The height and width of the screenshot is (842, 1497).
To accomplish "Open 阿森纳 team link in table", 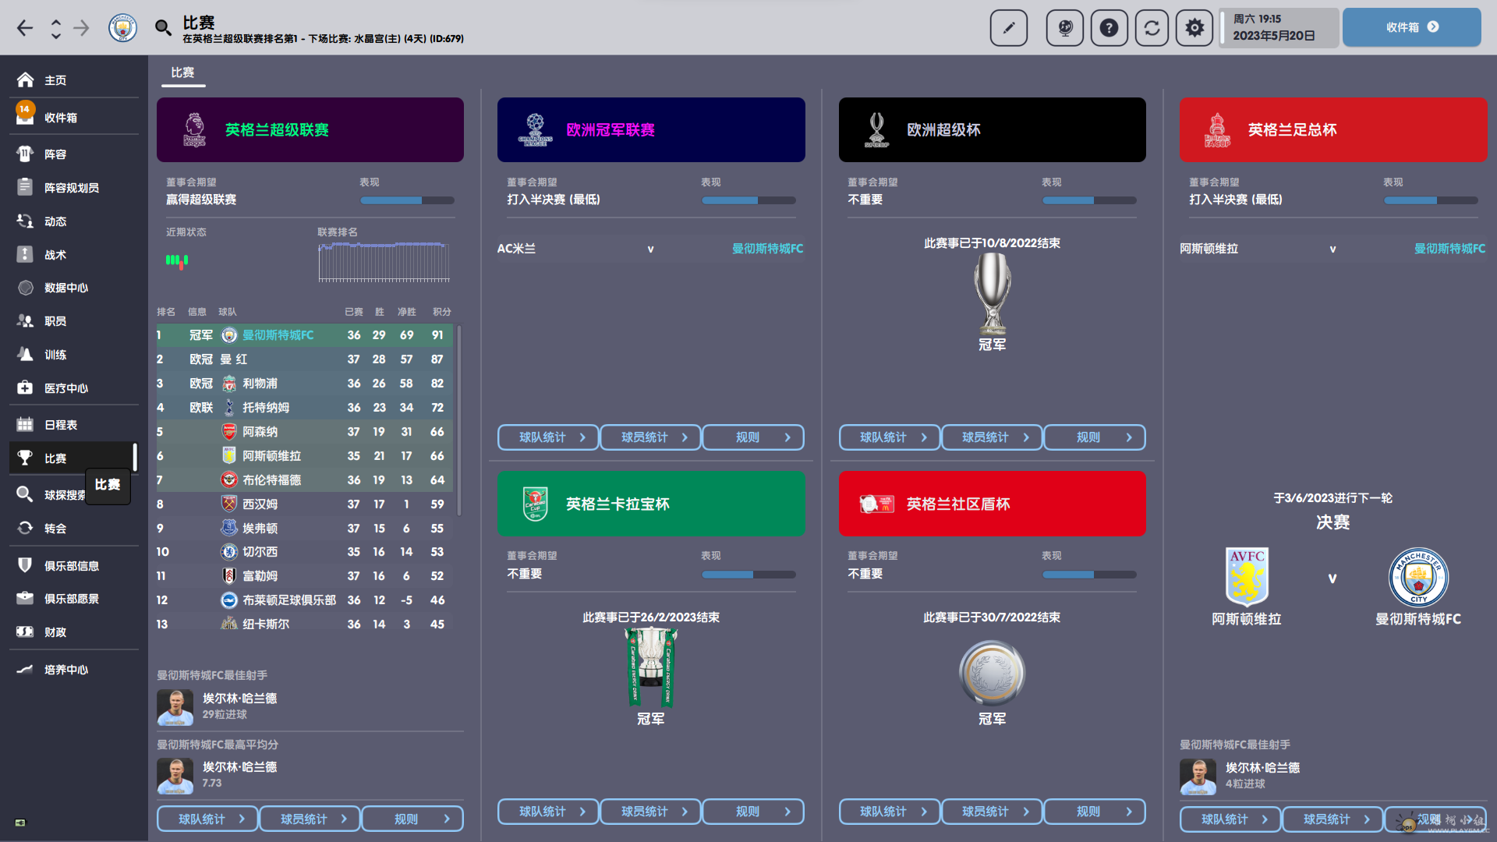I will [260, 432].
